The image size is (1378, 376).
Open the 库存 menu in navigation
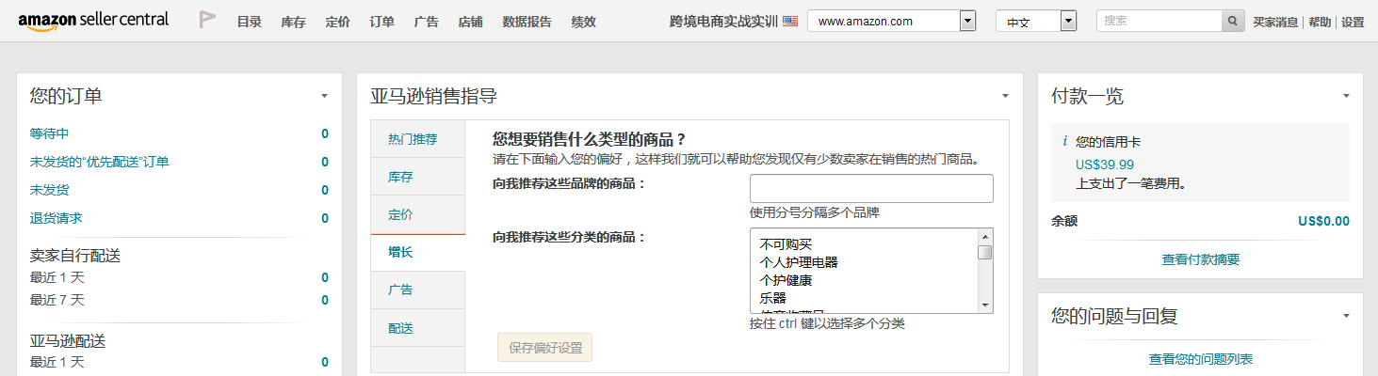coord(293,22)
